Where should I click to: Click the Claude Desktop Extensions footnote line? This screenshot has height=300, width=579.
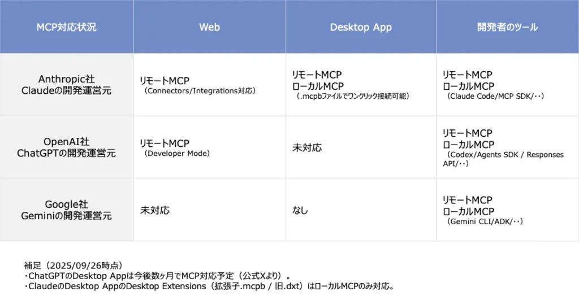(x=209, y=286)
